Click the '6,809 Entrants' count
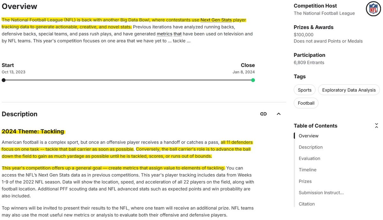The height and width of the screenshot is (220, 383). 309,63
